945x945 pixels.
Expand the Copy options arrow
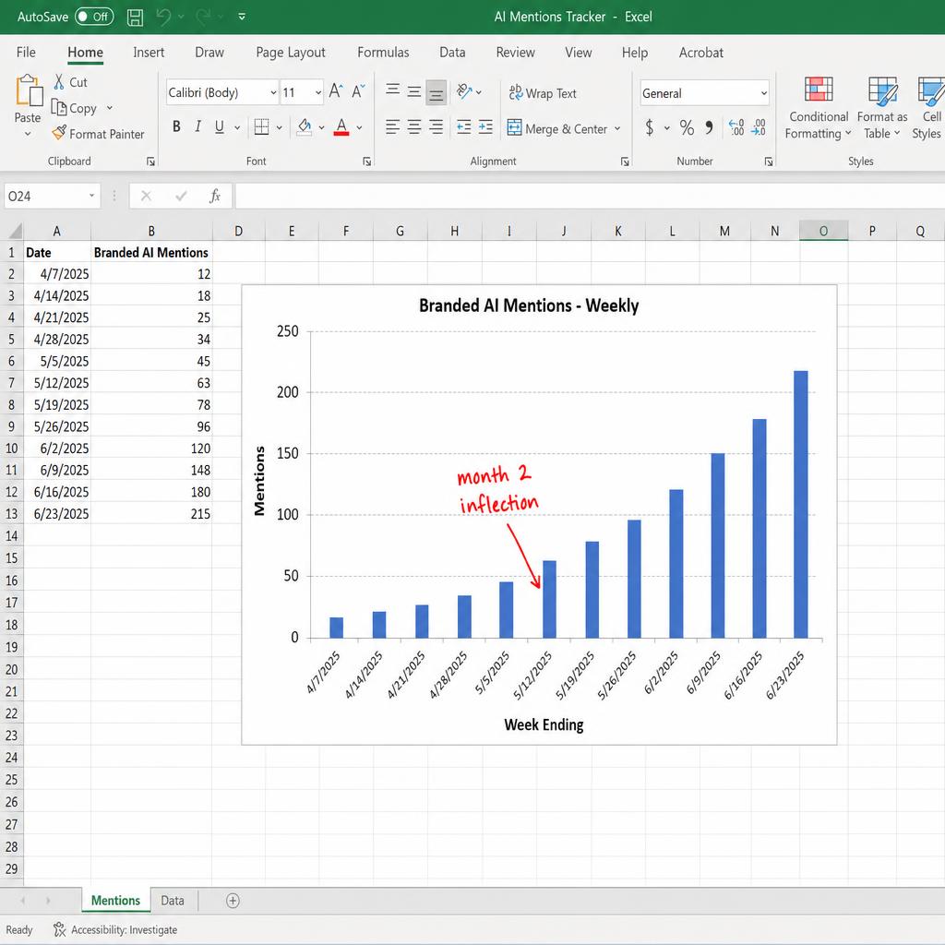tap(110, 108)
